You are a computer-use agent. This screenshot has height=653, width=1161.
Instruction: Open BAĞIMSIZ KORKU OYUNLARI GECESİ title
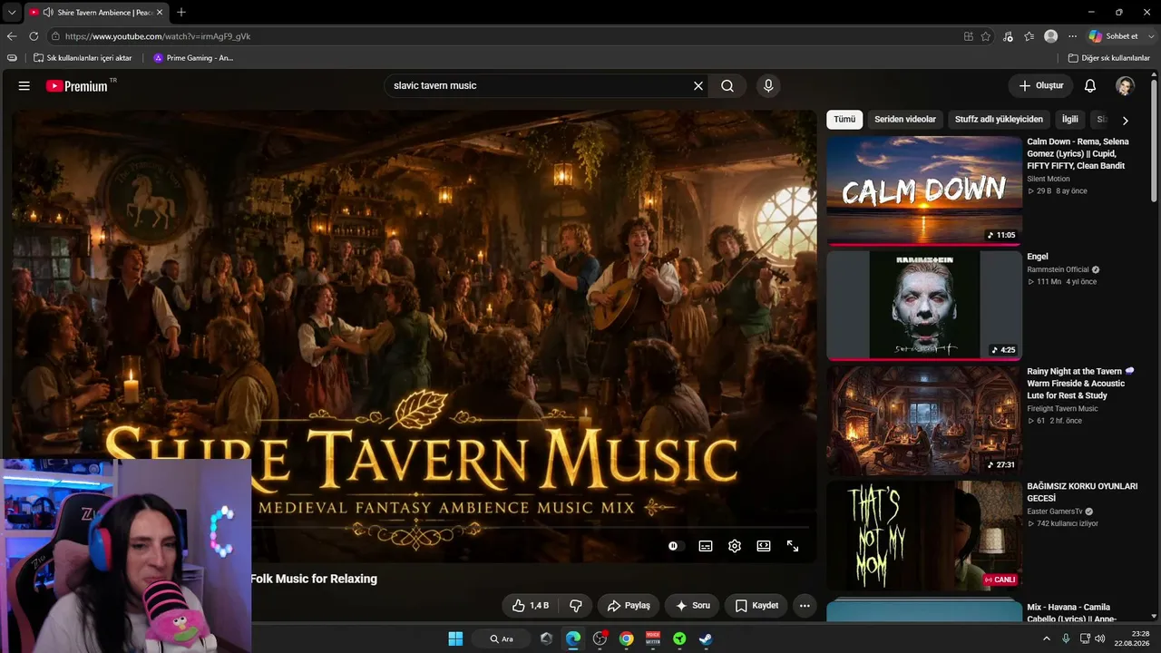1082,492
